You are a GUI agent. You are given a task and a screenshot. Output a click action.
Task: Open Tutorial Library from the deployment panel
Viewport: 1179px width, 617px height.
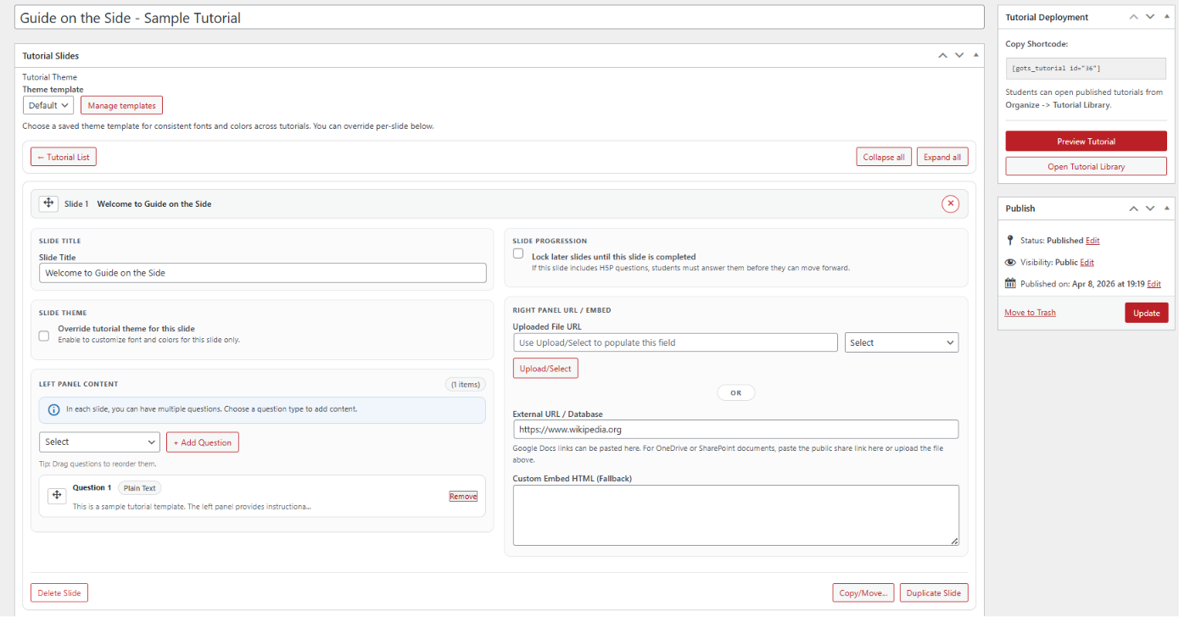[x=1086, y=166]
